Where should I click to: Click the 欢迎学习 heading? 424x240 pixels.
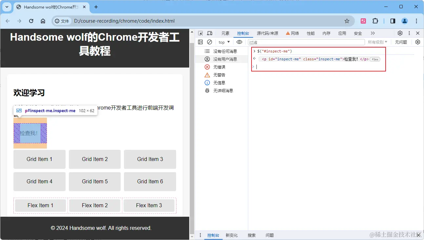[29, 93]
